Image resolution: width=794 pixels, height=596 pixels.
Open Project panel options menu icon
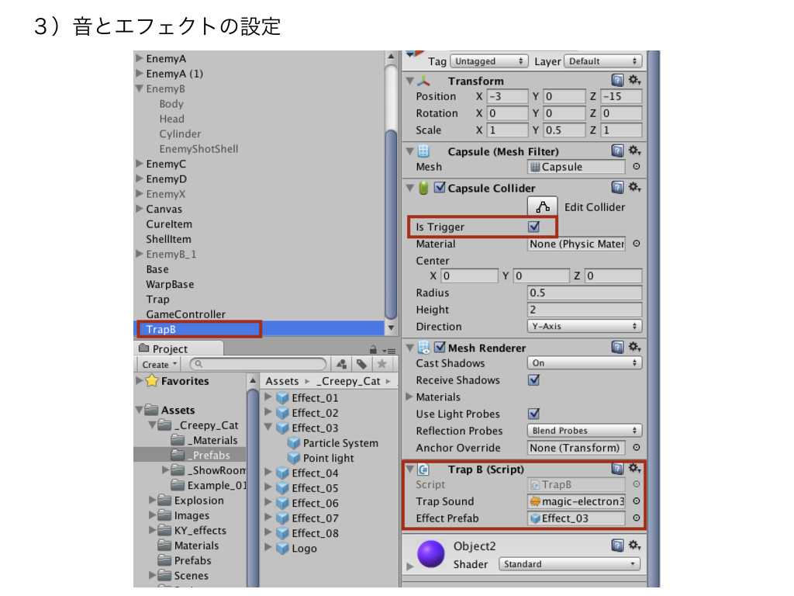(389, 350)
